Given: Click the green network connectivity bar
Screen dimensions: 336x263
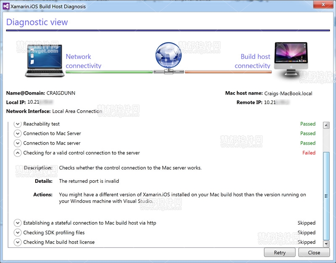Looking at the screenshot, I should [x=109, y=72].
